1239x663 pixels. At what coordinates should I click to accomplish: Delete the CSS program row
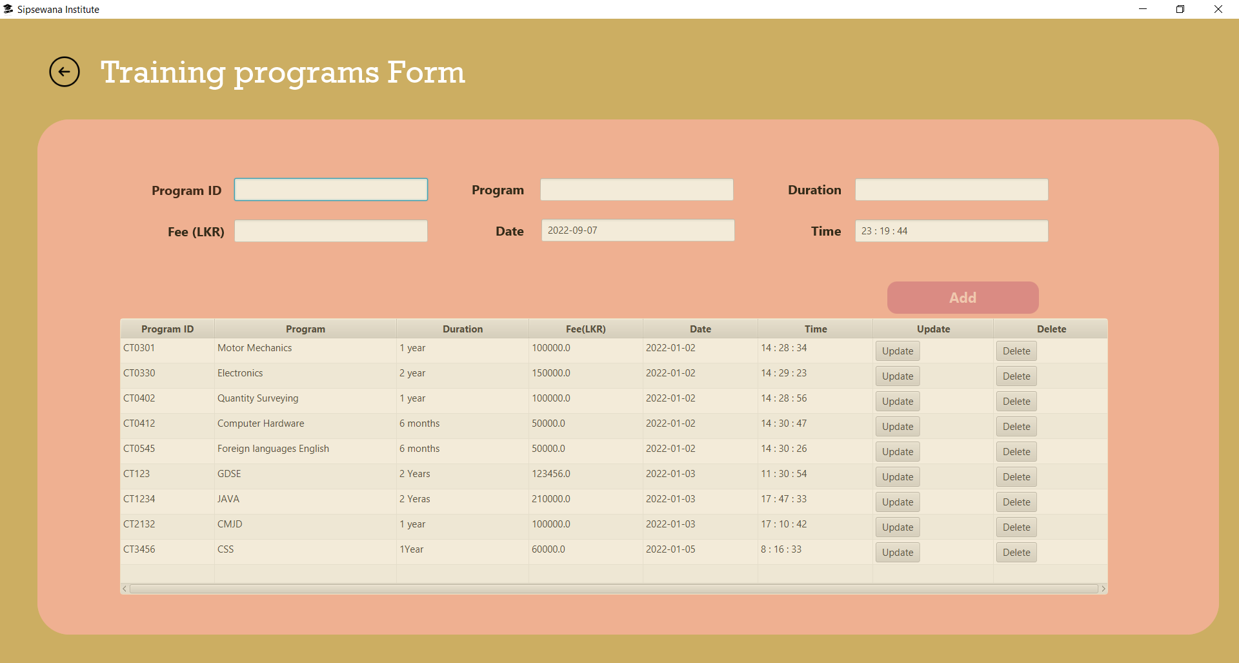pos(1016,553)
